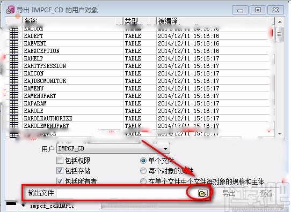Toggle the 包括存储 checkbox
This screenshot has width=291, height=212.
[x=60, y=171]
